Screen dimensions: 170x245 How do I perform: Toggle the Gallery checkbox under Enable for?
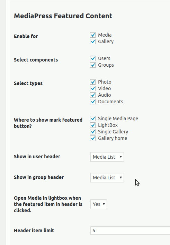[x=93, y=41]
